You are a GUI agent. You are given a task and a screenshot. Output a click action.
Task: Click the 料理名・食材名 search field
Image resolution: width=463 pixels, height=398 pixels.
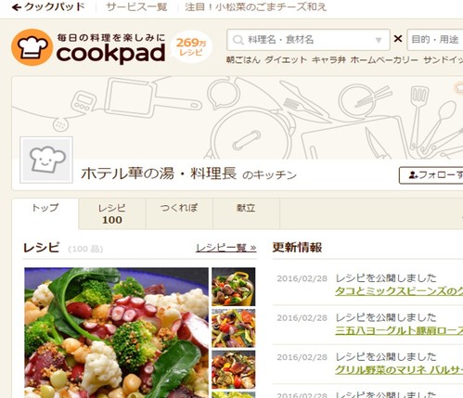point(308,40)
